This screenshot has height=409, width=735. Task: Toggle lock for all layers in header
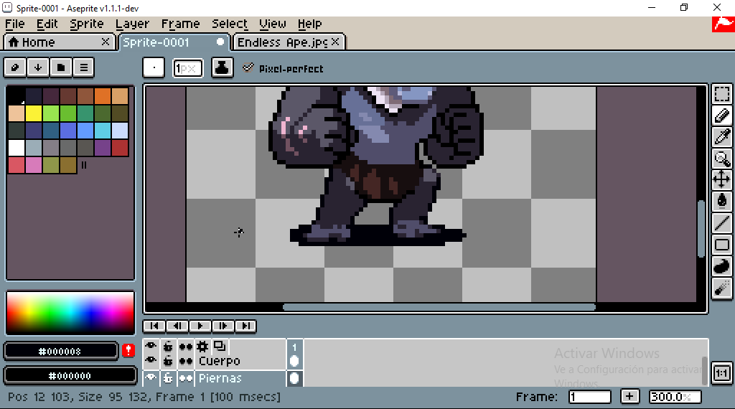168,347
